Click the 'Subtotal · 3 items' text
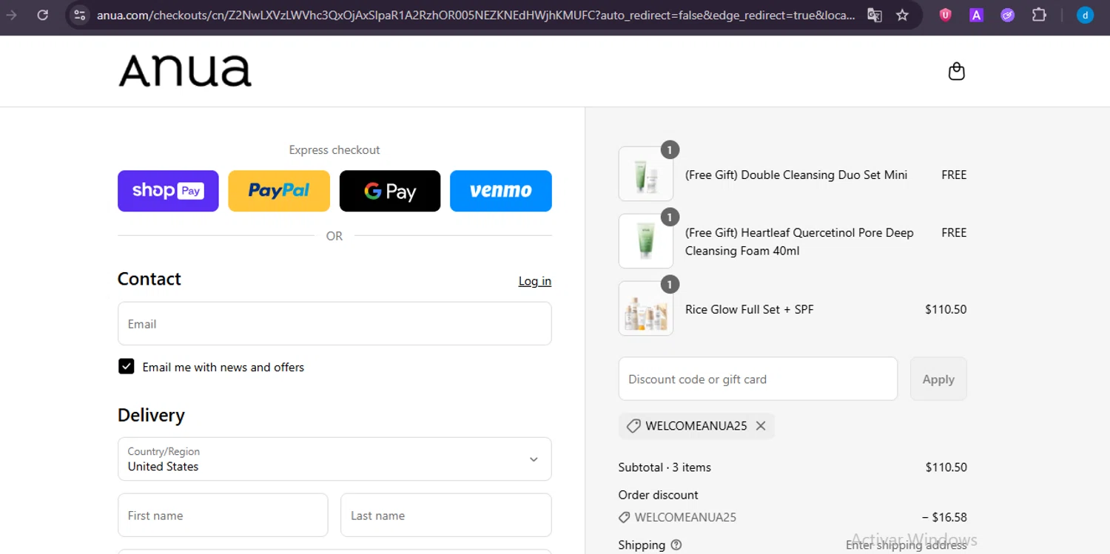This screenshot has height=554, width=1110. [665, 467]
